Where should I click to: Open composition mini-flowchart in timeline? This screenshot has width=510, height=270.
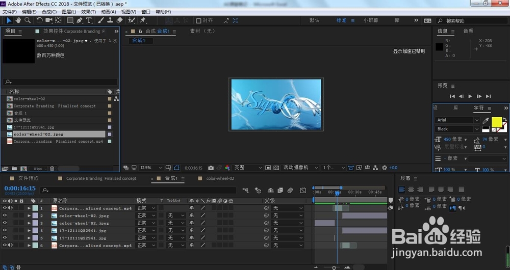pos(245,191)
